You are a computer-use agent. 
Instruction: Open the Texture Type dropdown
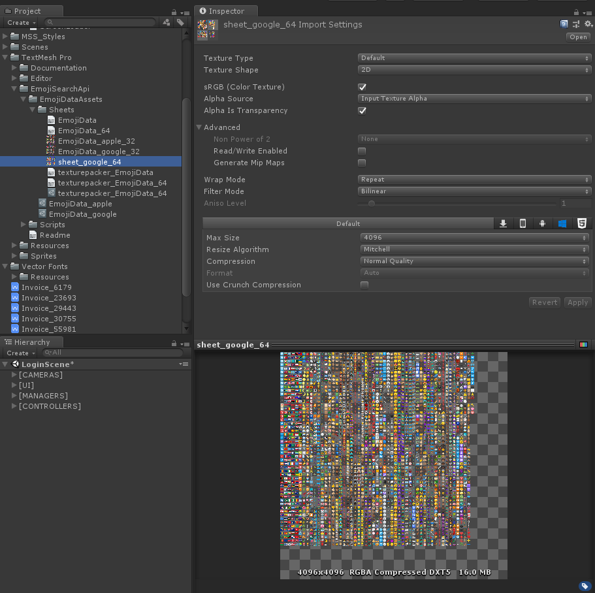(475, 57)
